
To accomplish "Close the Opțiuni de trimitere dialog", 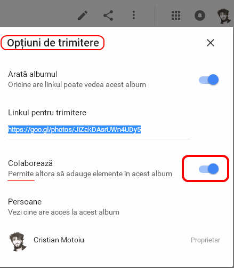I will click(211, 43).
